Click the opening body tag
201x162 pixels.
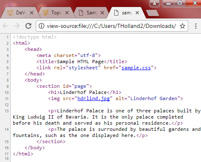pos(33,80)
